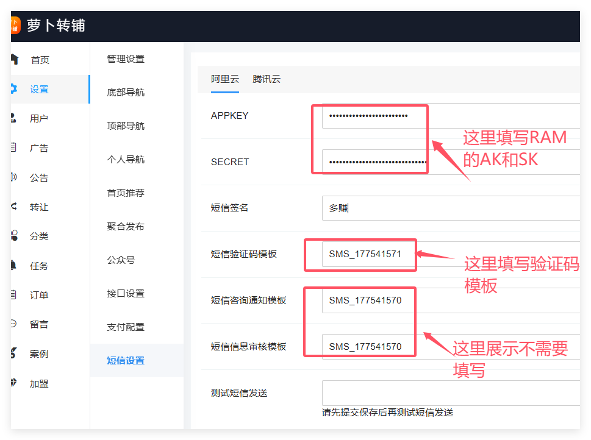Image resolution: width=591 pixels, height=440 pixels.
Task: Click the APPKEY password field
Action: tap(451, 116)
